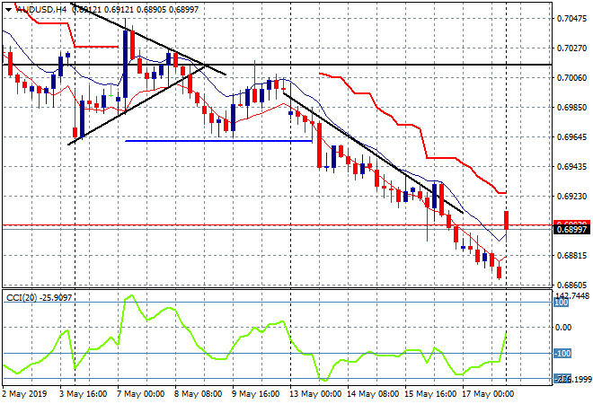Click the 13 May 00:00 time label
This screenshot has height=404, width=593.
(316, 393)
